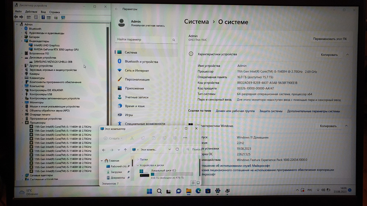Click Поиск field in Explorer
367x206 pixels.
tap(193, 149)
